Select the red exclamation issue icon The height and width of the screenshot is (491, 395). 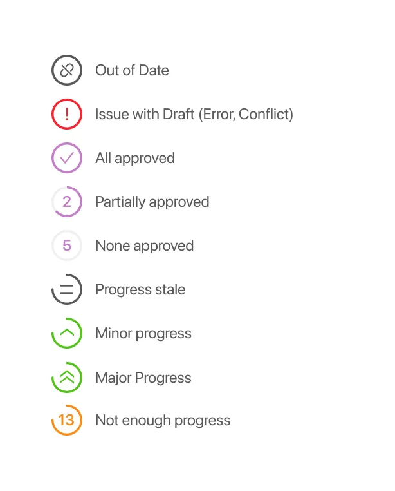pos(67,114)
